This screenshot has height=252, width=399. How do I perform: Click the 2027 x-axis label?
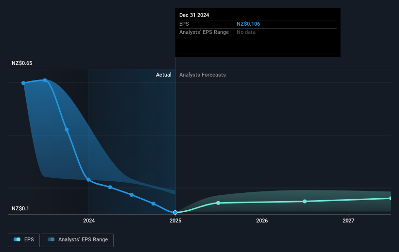click(x=348, y=220)
